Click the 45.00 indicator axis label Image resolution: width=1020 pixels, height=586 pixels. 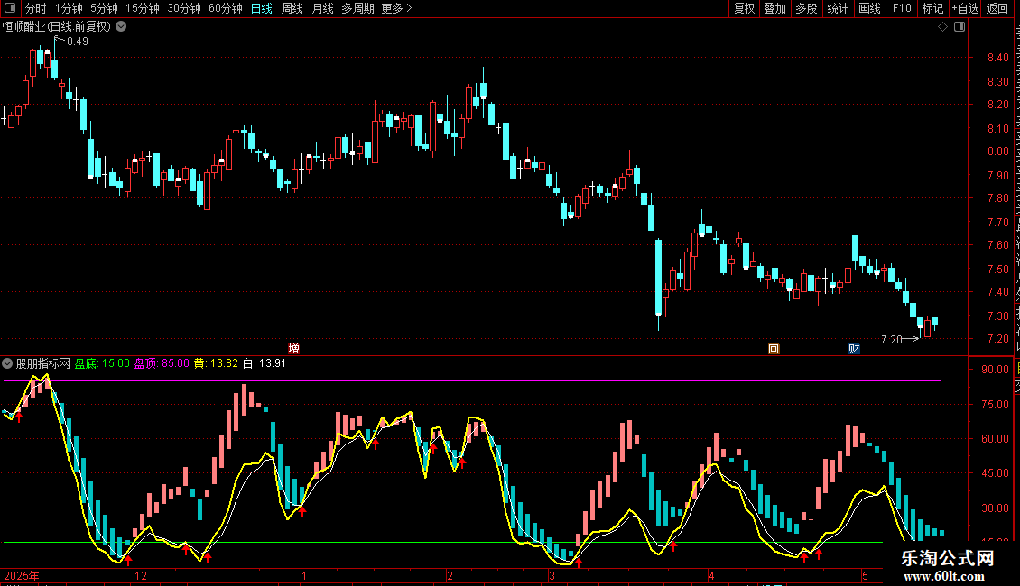(996, 473)
